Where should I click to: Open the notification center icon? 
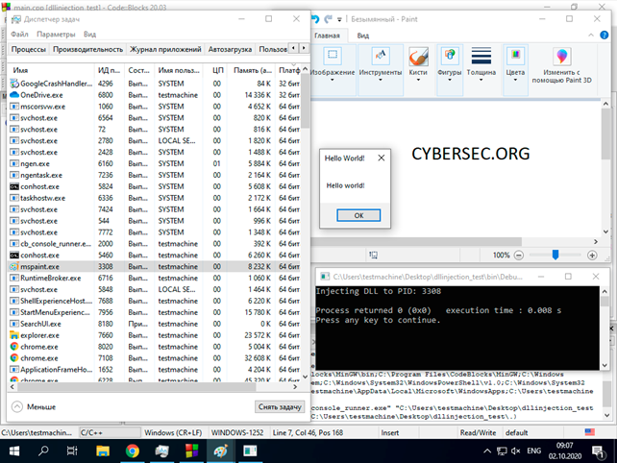[x=598, y=452]
